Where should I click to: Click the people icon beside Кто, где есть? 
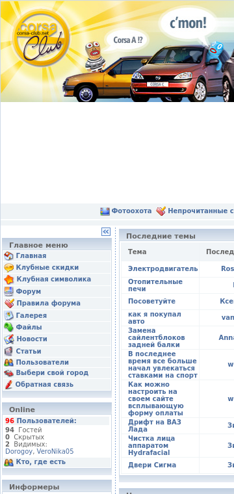8,462
